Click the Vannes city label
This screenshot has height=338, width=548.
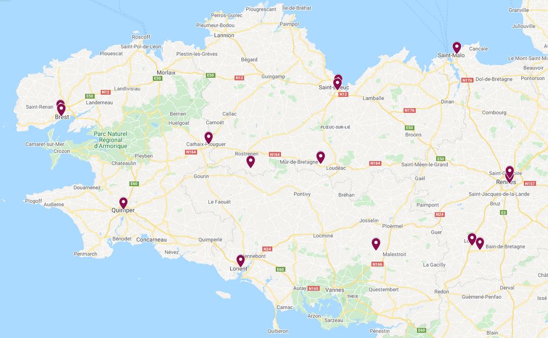(x=334, y=290)
